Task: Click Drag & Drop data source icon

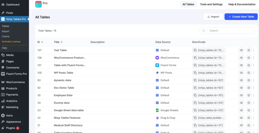Action: (157, 118)
